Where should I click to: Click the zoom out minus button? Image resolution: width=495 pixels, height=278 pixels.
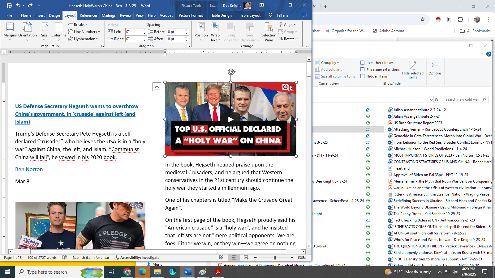pyautogui.click(x=255, y=257)
